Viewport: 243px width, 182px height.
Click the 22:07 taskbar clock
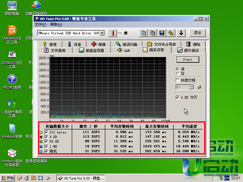[236, 178]
